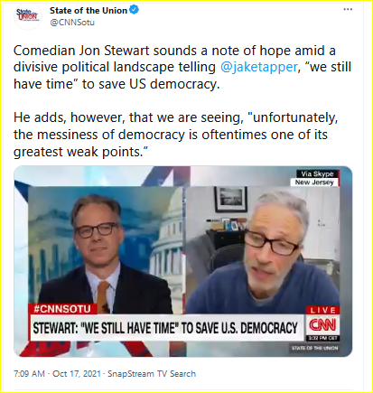This screenshot has width=373, height=393.
Task: Click the host's side of the video
Action: (106, 250)
